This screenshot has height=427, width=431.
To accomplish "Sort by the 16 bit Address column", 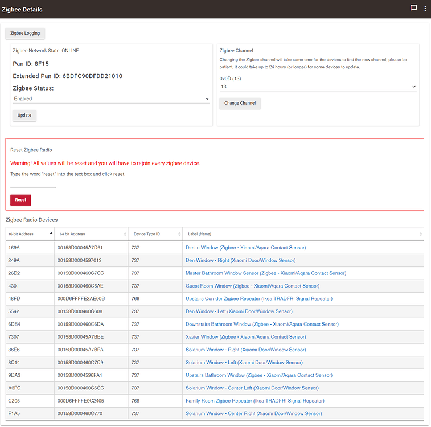I will point(30,234).
